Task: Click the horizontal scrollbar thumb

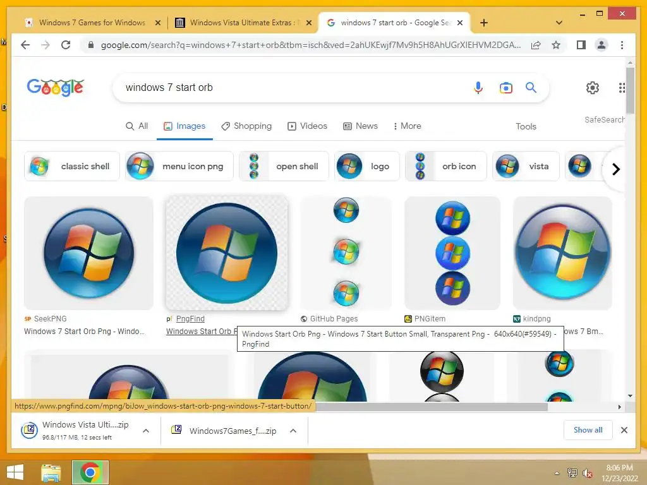Action: (x=432, y=407)
